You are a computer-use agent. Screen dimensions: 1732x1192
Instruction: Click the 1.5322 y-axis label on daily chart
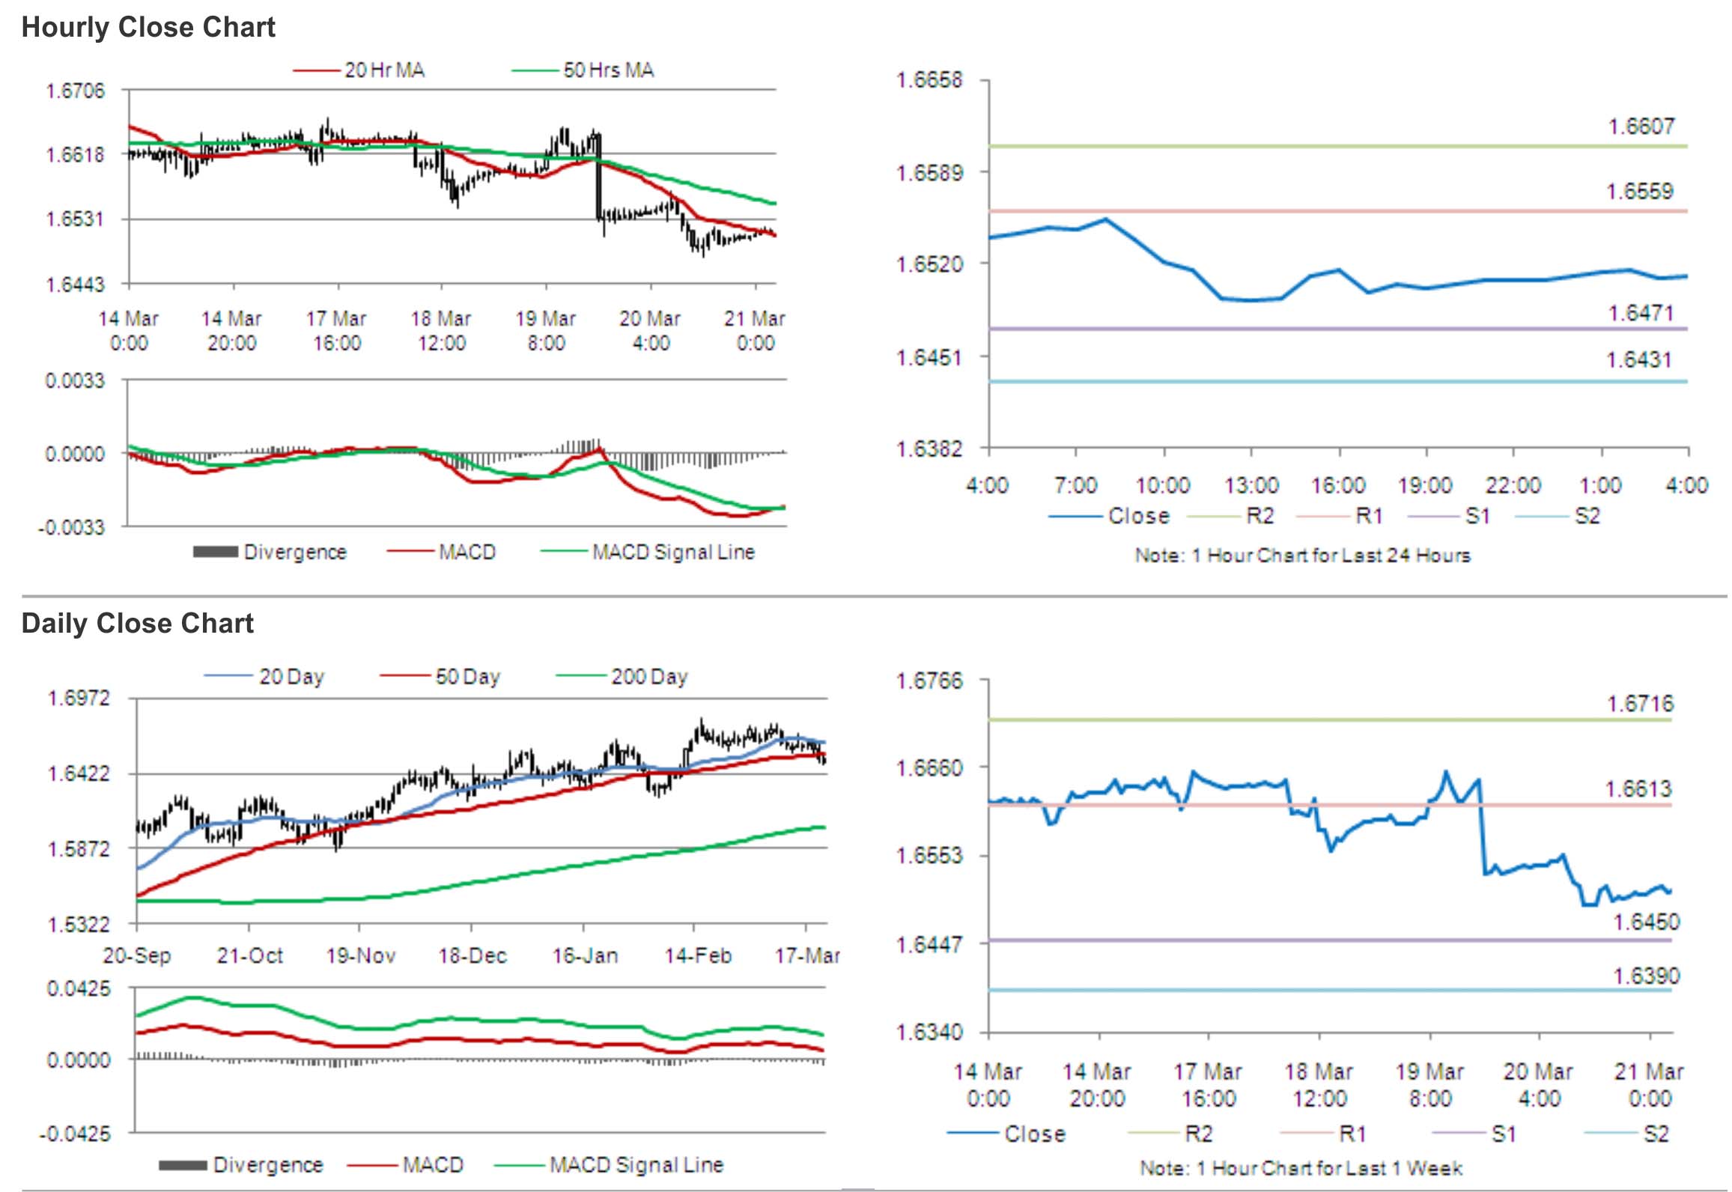(x=79, y=925)
